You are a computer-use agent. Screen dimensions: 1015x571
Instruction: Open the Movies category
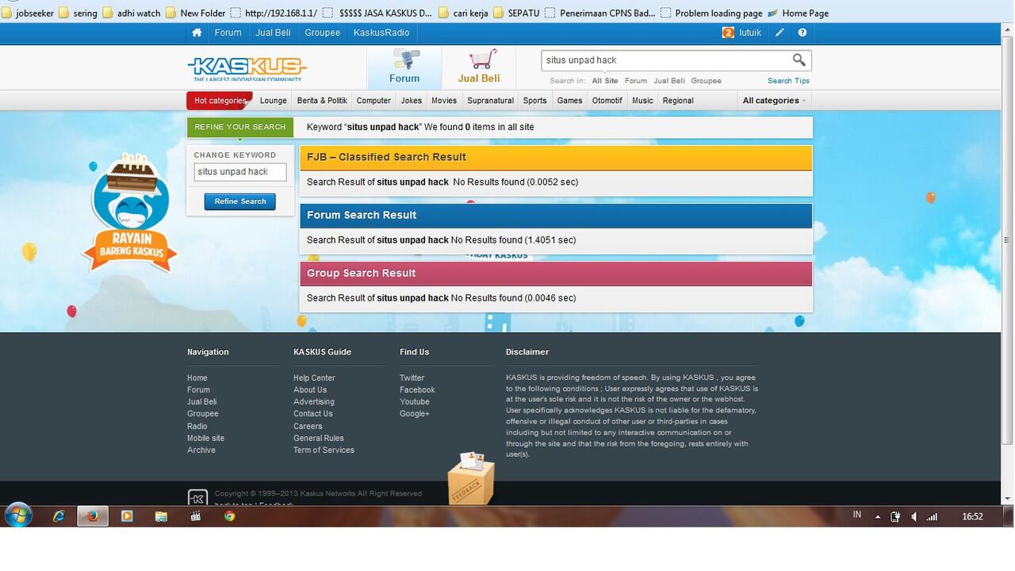(444, 101)
